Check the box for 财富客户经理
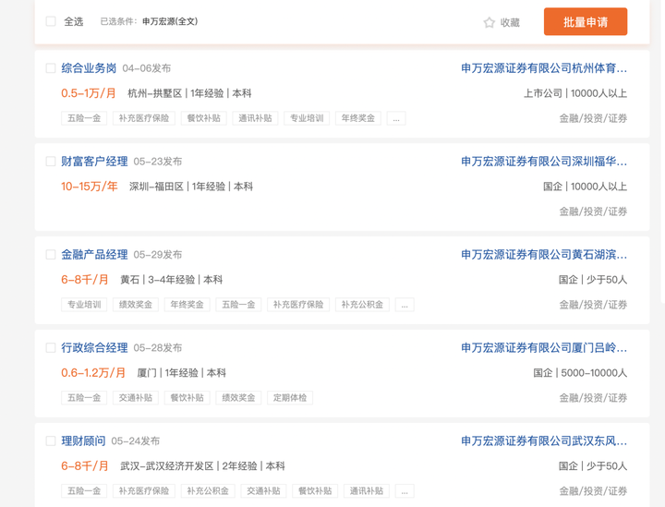 51,162
